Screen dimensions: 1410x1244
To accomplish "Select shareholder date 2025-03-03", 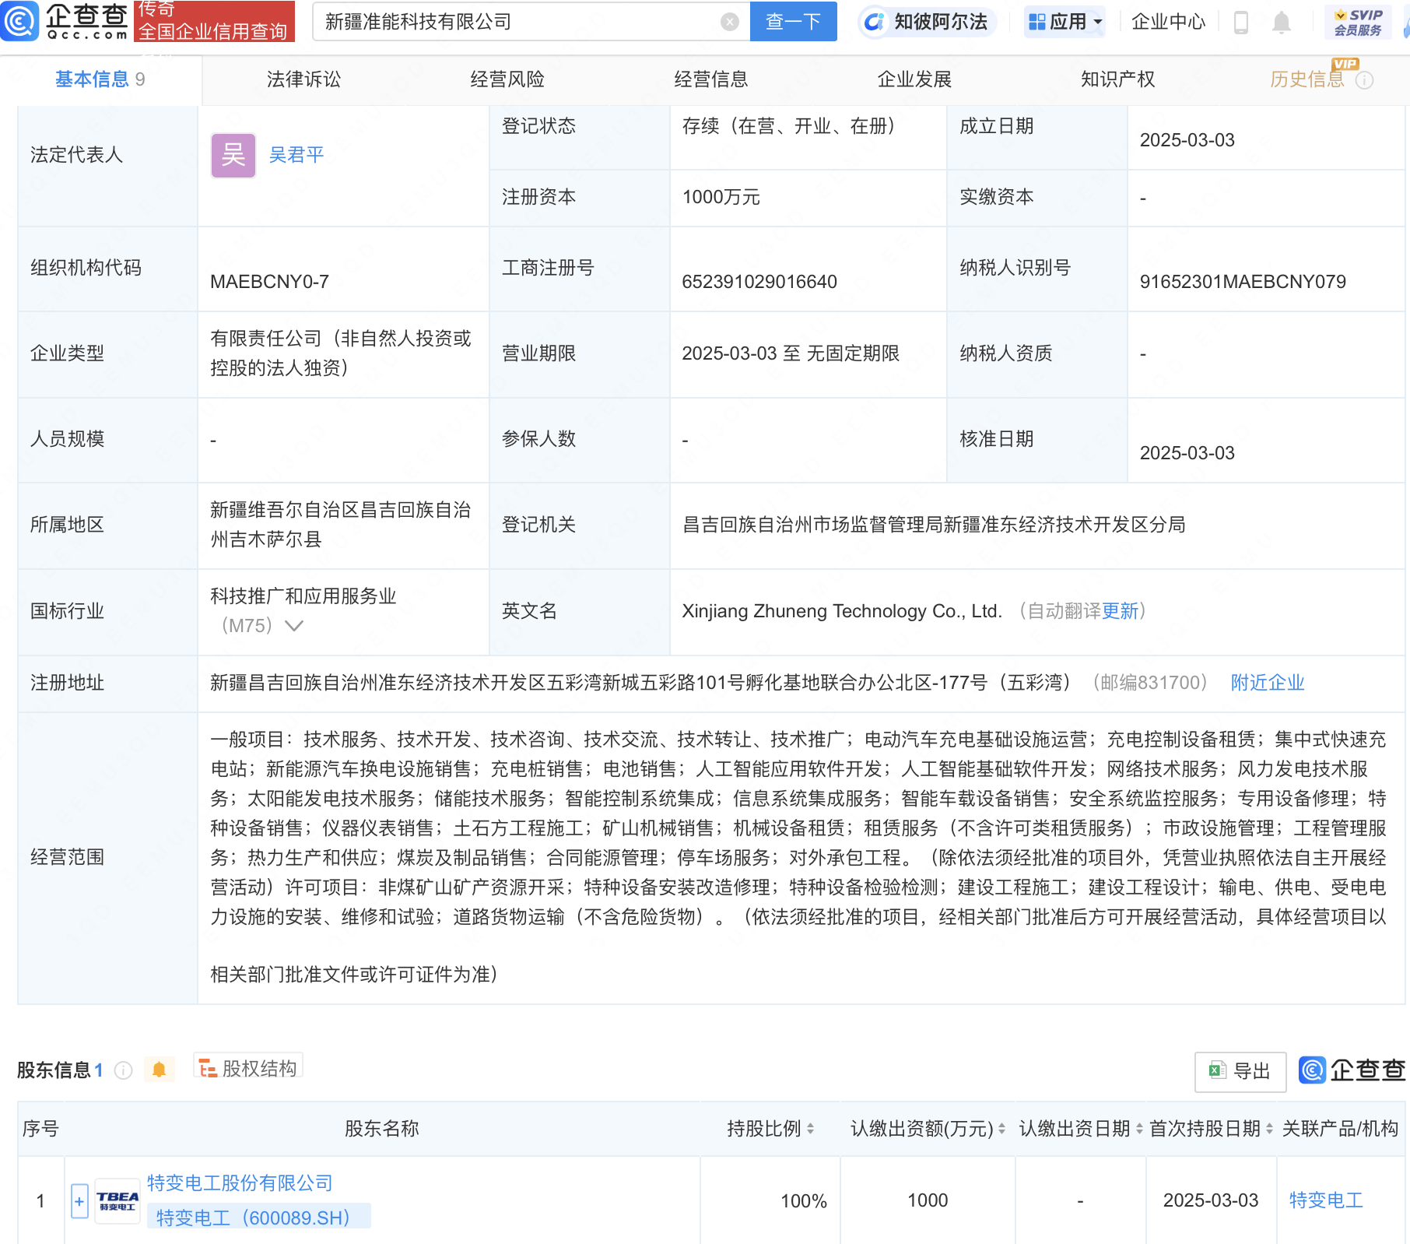I will 1211,1200.
